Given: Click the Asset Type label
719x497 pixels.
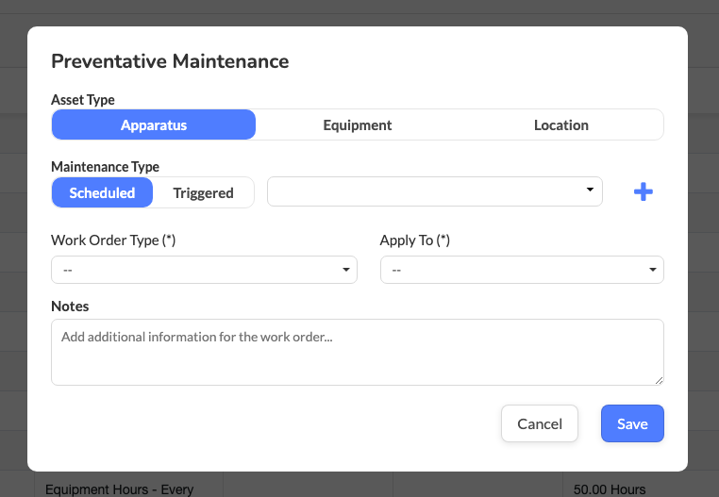Looking at the screenshot, I should point(83,99).
